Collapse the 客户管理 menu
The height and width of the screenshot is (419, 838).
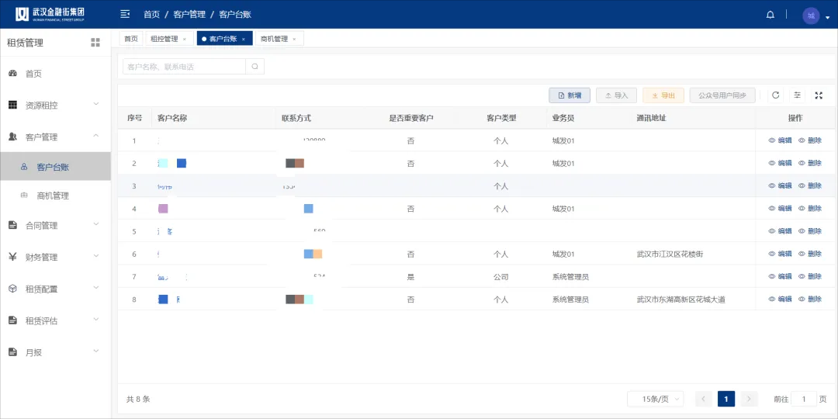point(56,137)
